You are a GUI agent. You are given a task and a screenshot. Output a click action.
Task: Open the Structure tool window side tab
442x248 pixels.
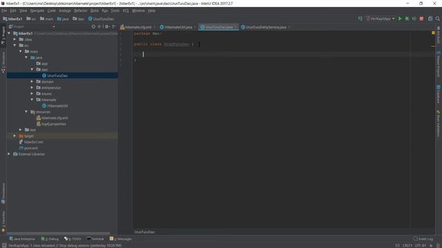pyautogui.click(x=3, y=63)
